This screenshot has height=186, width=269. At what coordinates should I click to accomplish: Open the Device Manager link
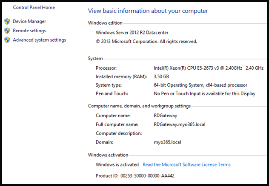29,21
